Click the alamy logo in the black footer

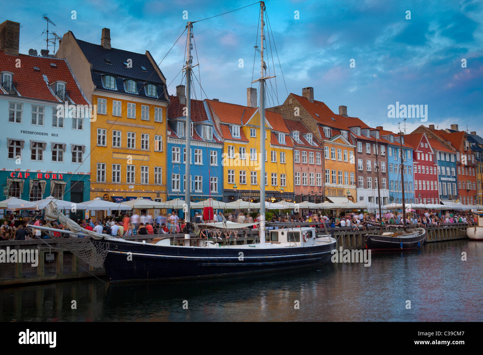(38, 338)
